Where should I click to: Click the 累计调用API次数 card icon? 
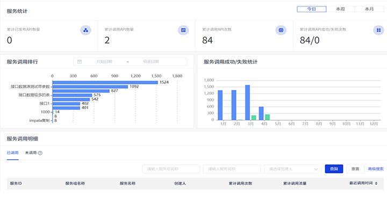281,30
